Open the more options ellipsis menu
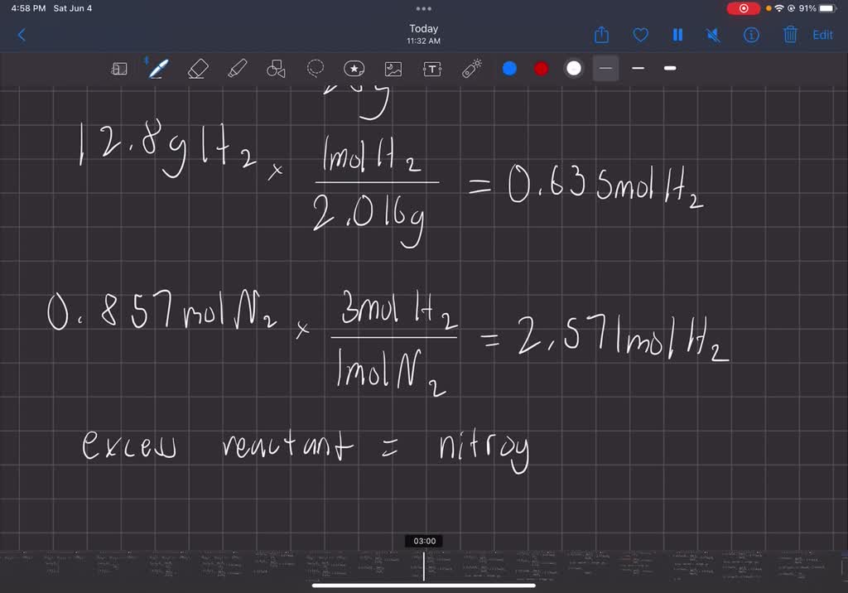 (423, 8)
